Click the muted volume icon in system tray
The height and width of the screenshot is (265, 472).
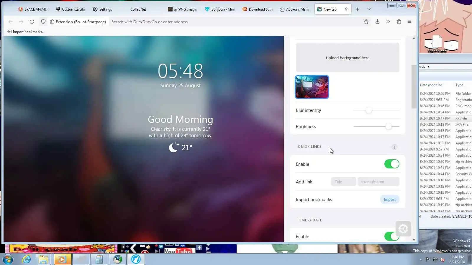tap(442, 259)
